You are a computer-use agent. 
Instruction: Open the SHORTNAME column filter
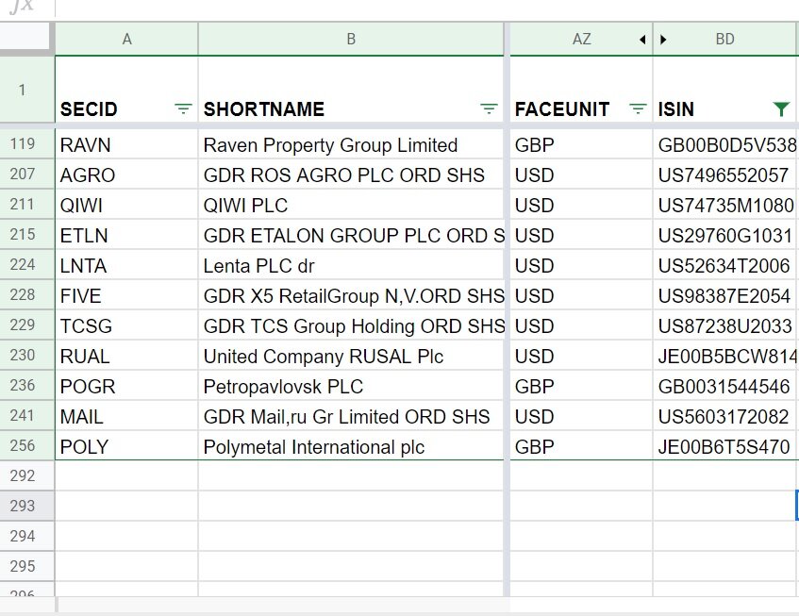click(x=489, y=108)
